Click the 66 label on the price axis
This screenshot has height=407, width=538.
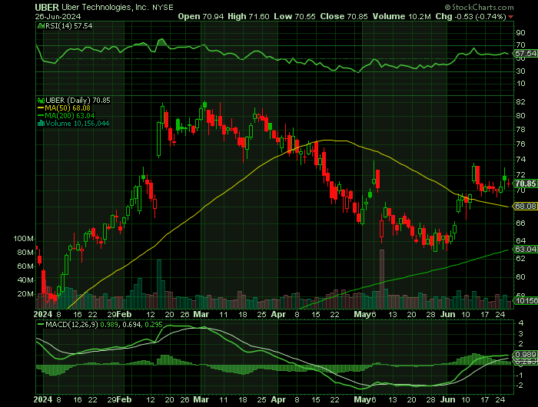(x=520, y=223)
